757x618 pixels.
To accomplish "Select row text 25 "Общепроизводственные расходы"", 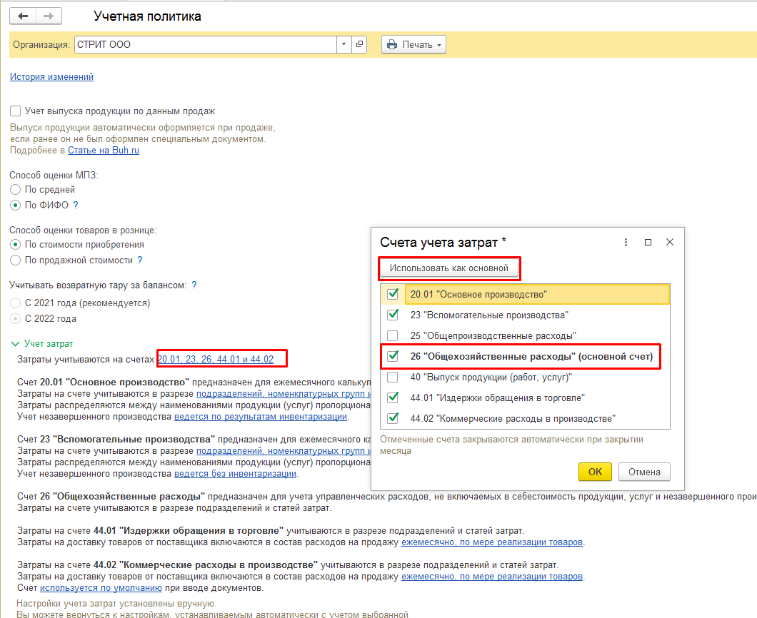I will pos(493,336).
